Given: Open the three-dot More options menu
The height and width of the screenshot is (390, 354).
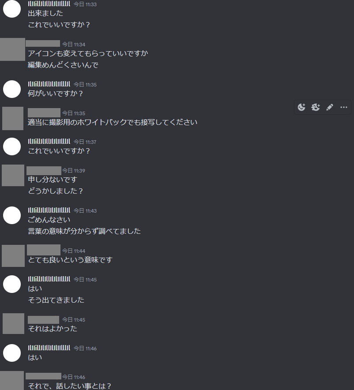Looking at the screenshot, I should coord(344,107).
